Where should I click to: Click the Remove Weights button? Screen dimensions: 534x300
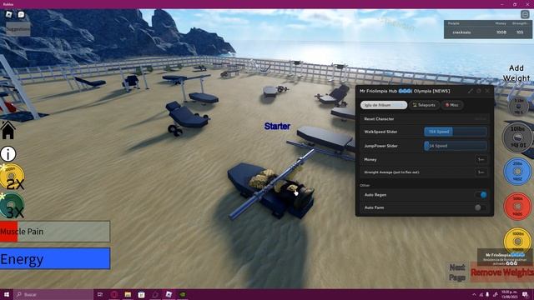click(x=502, y=272)
